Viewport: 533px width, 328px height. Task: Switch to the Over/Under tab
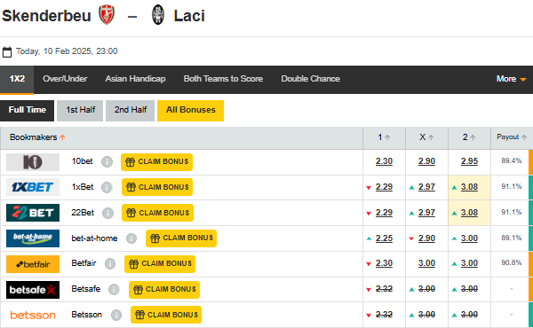pos(65,79)
